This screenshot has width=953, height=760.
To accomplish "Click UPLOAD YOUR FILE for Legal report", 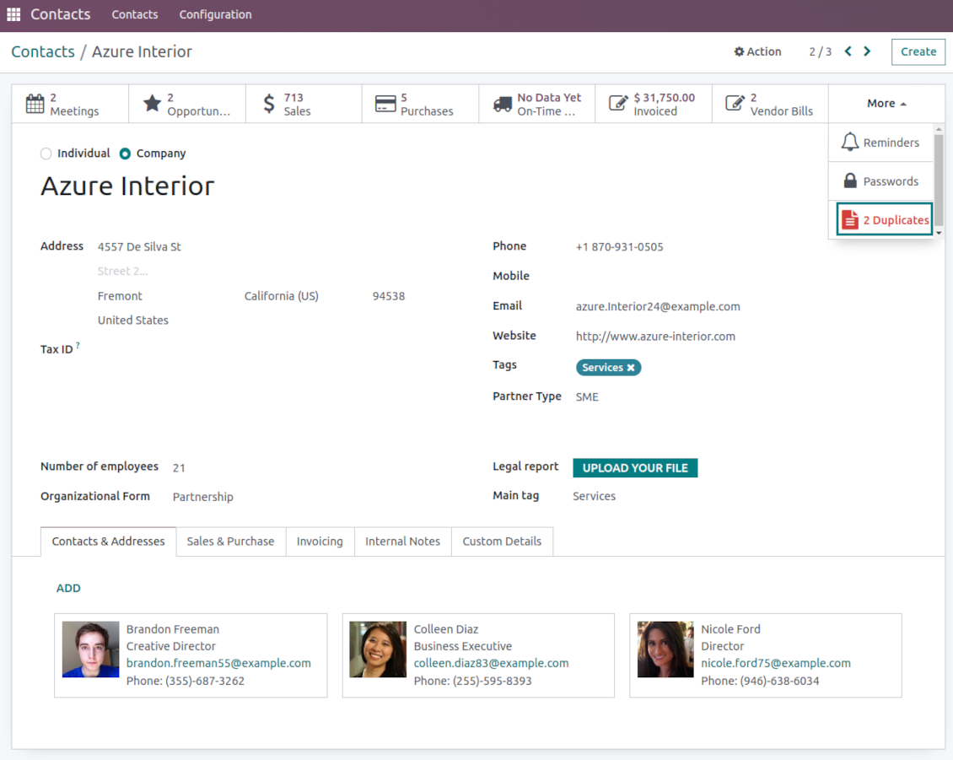I will (635, 467).
